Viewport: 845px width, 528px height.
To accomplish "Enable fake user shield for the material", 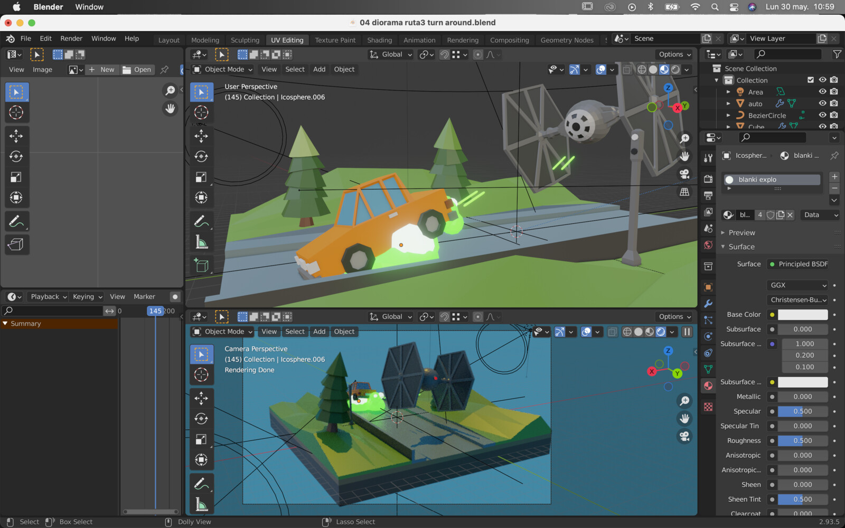I will point(771,215).
